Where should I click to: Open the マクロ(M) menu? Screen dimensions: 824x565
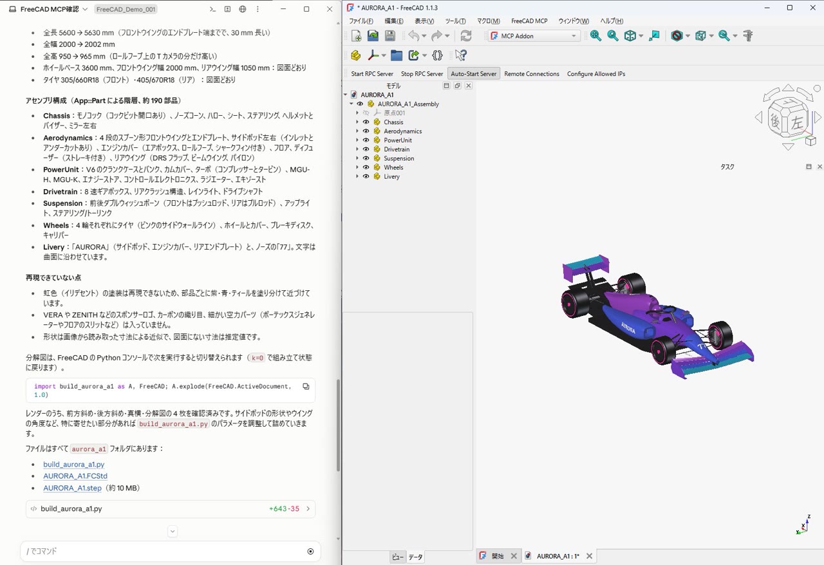click(488, 21)
